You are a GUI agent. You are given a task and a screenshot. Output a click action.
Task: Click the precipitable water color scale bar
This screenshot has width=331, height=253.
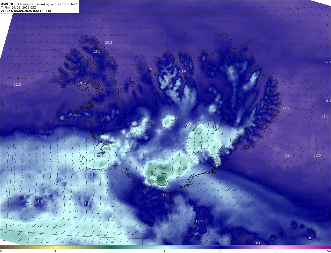tap(165, 247)
